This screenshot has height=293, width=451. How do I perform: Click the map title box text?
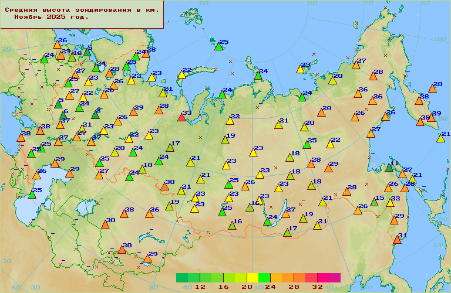click(x=82, y=14)
